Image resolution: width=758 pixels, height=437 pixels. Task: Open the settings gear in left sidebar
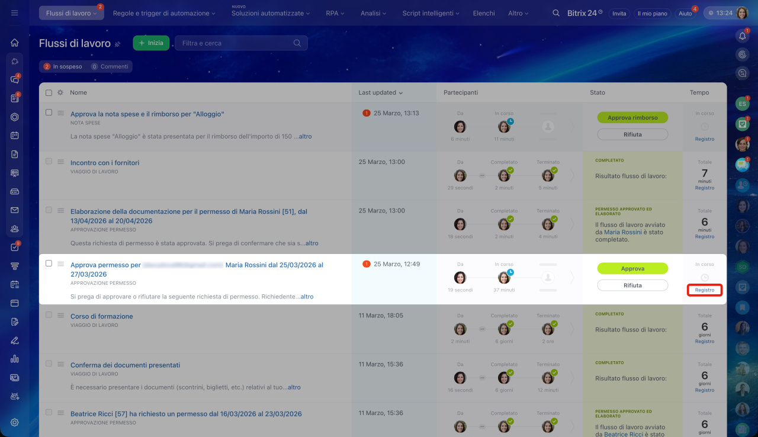pos(15,422)
